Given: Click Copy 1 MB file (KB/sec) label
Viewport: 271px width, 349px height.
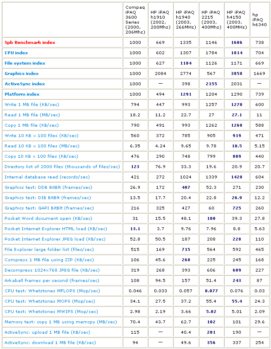Looking at the screenshot, I should pyautogui.click(x=31, y=125).
